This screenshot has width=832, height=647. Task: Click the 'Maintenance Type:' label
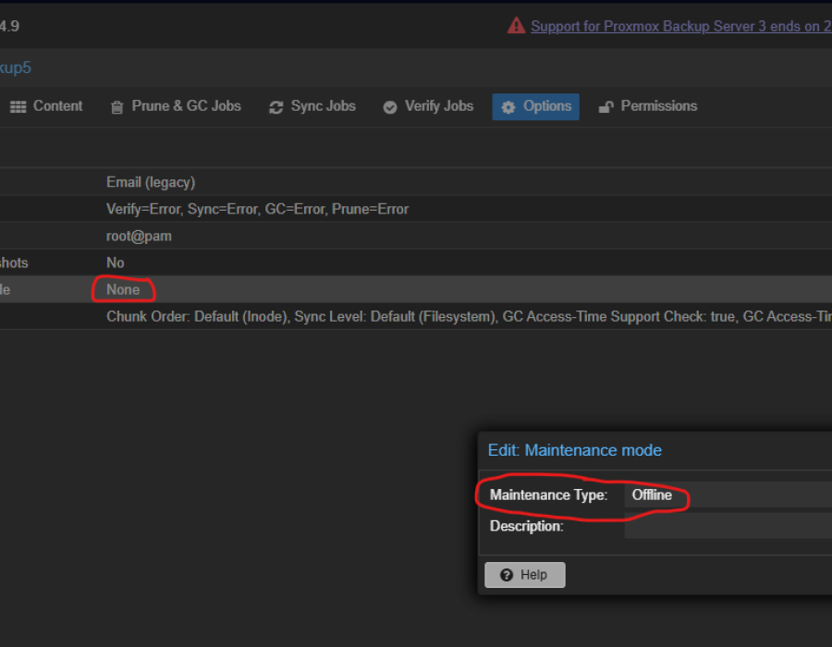click(548, 494)
